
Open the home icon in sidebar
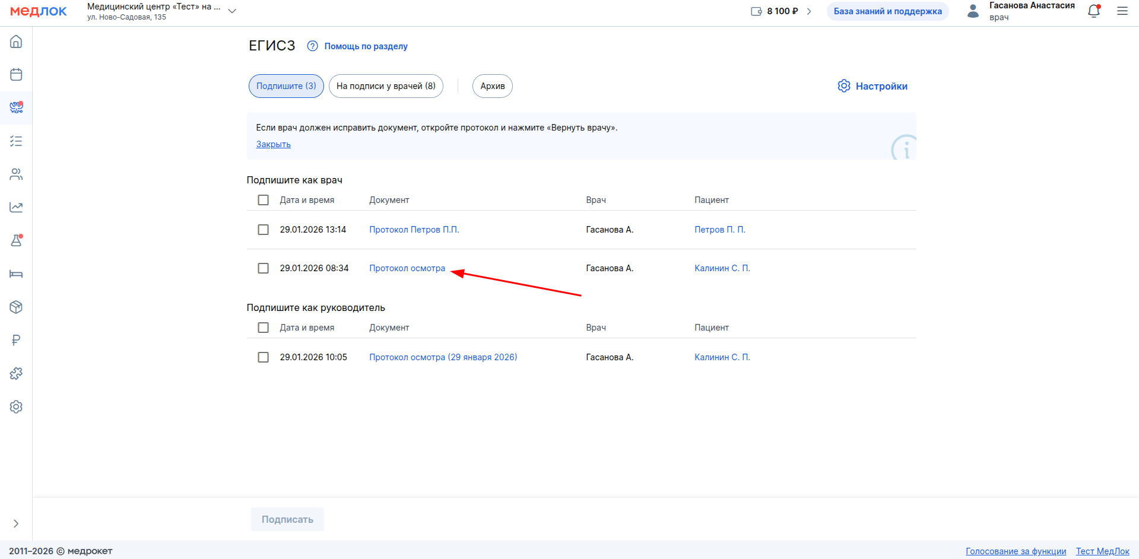pos(16,42)
